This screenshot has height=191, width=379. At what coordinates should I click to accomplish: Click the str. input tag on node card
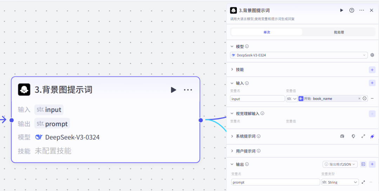click(x=49, y=110)
